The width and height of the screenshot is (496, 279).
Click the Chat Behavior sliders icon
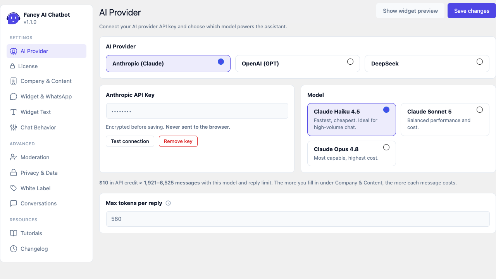(14, 127)
